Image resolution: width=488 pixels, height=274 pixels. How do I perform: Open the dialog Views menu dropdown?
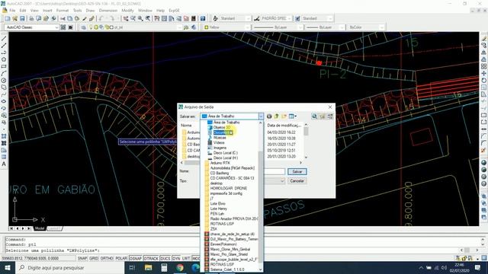(293, 116)
